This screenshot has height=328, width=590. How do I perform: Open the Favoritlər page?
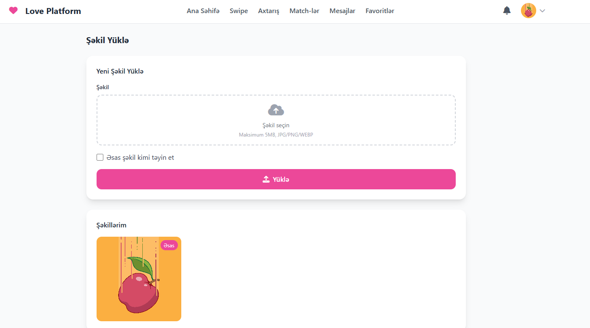click(380, 11)
